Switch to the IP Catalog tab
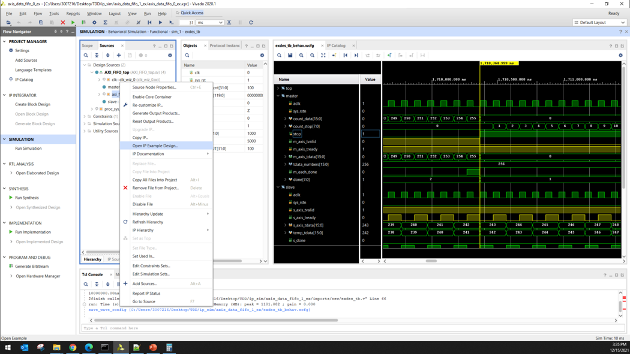Image resolution: width=630 pixels, height=354 pixels. [x=336, y=46]
